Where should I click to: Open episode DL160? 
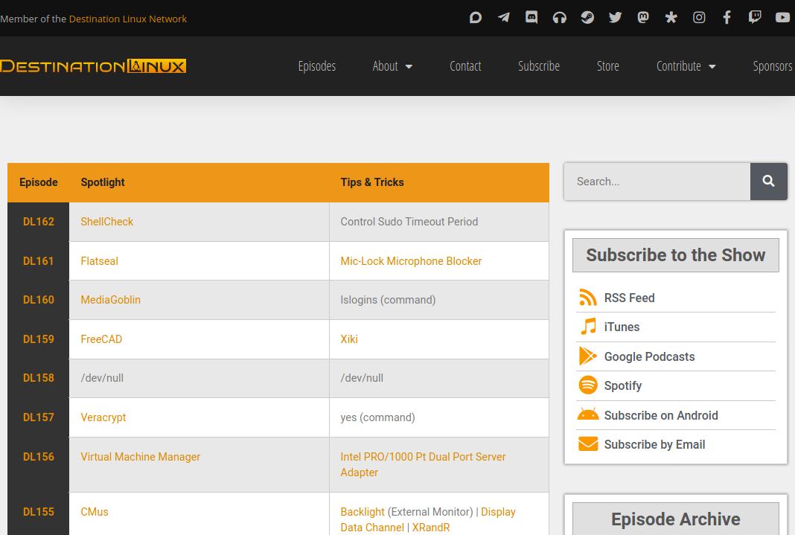(39, 299)
